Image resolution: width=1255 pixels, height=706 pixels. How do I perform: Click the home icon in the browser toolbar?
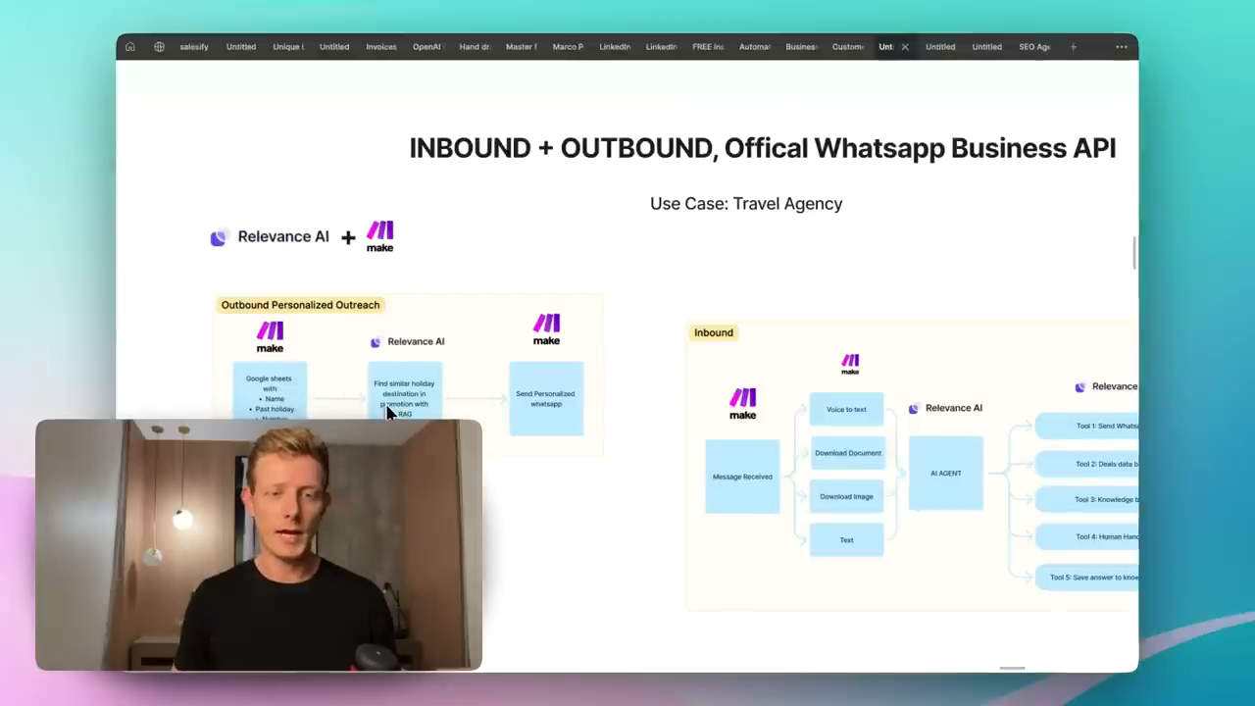click(x=129, y=46)
